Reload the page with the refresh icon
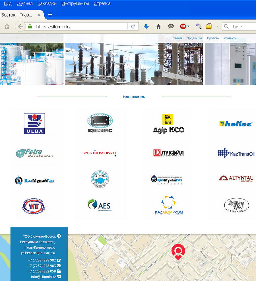Viewport: 256px width, 281px height. point(133,27)
